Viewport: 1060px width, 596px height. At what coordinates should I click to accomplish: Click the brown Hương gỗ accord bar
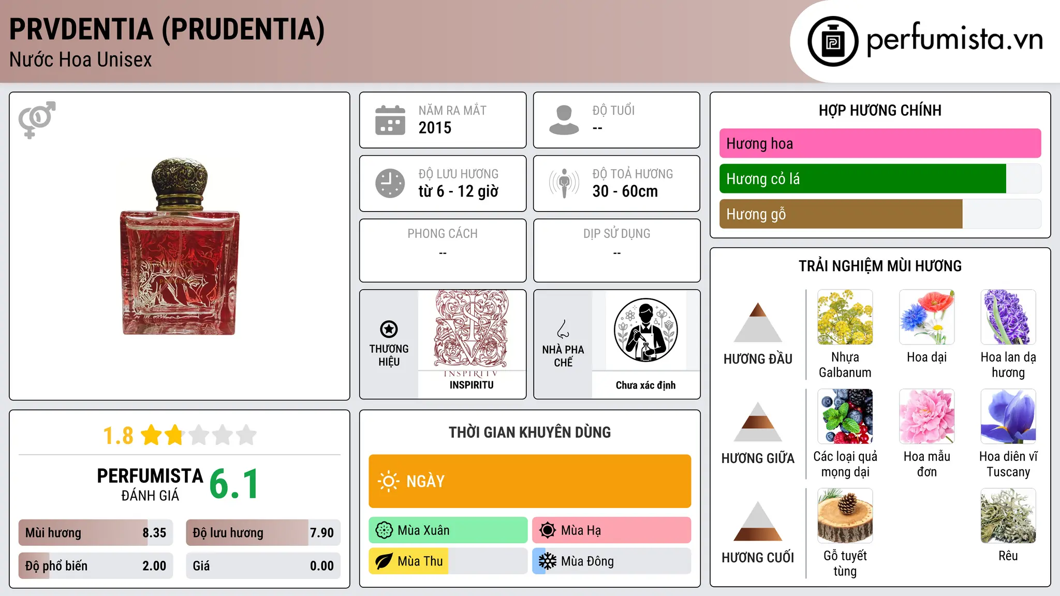(880, 214)
